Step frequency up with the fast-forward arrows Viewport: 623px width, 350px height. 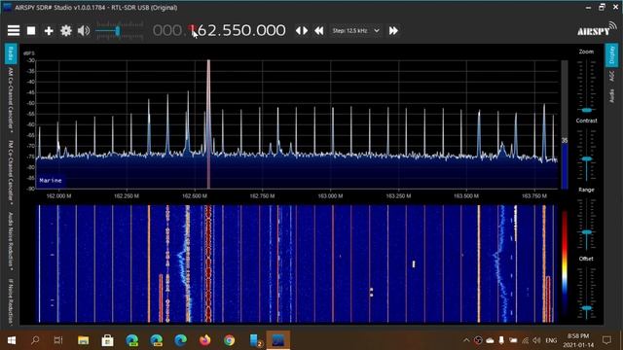coord(393,30)
